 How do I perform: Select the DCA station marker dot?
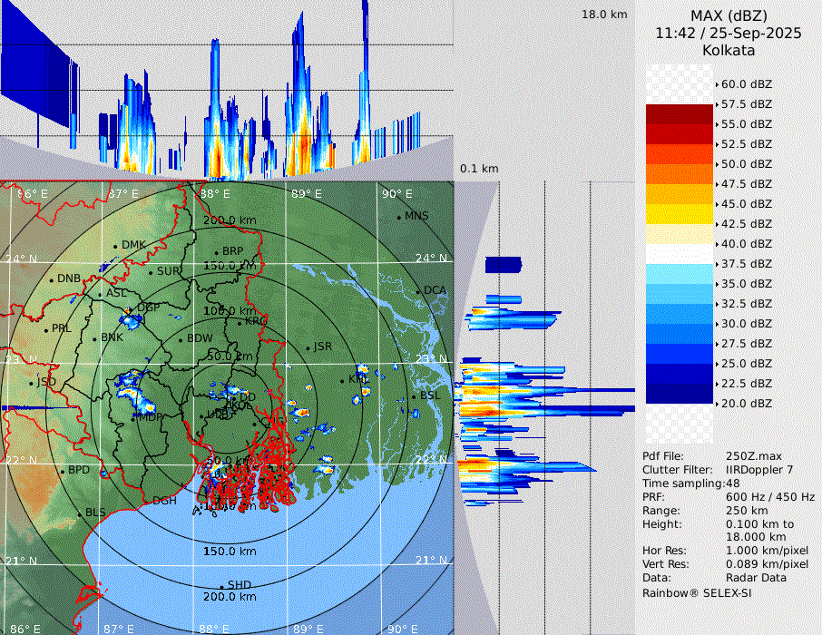[418, 291]
